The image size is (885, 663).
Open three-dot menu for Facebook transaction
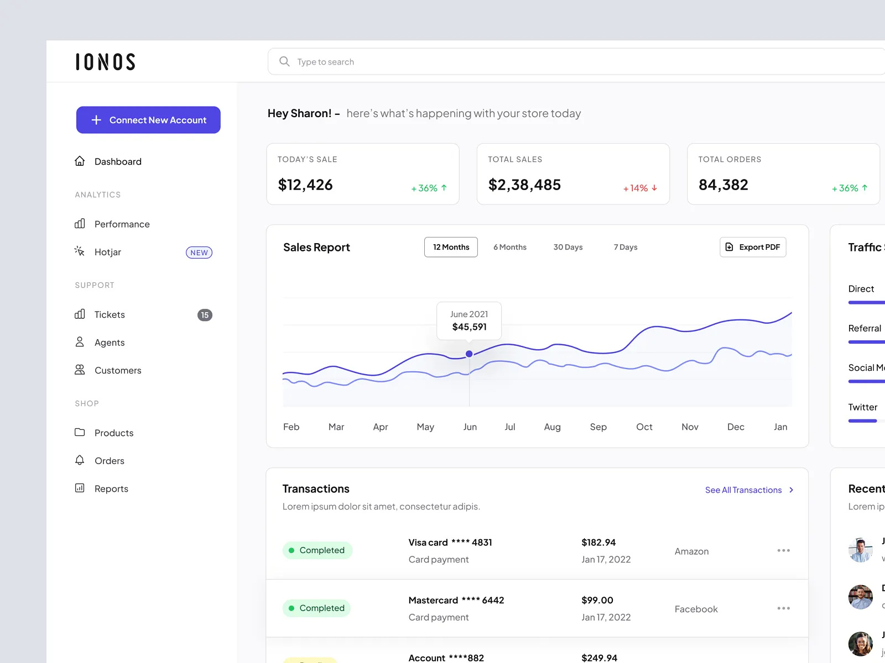coord(783,608)
